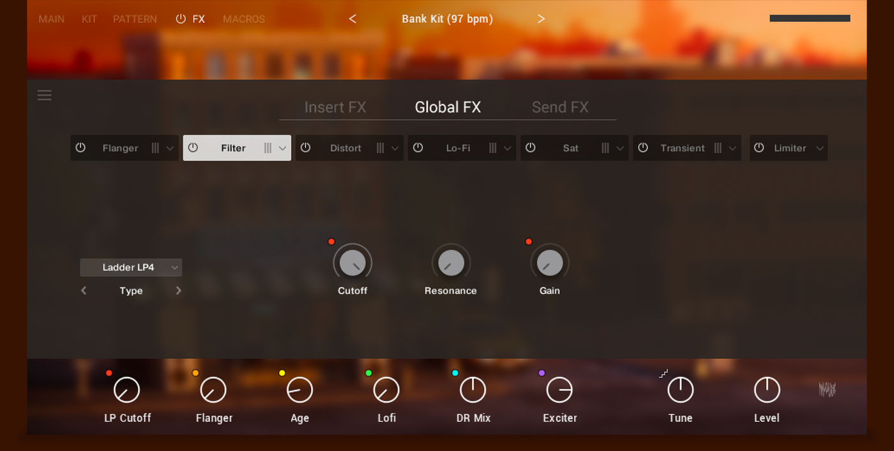Expand the Distort slot dropdown arrow
Screen dimensions: 894x451
point(395,149)
